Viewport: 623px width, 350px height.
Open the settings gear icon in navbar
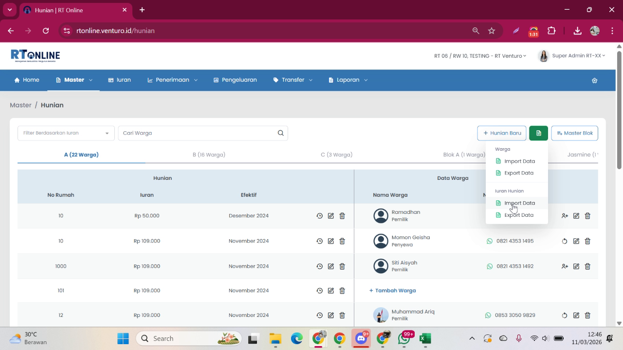(x=594, y=81)
